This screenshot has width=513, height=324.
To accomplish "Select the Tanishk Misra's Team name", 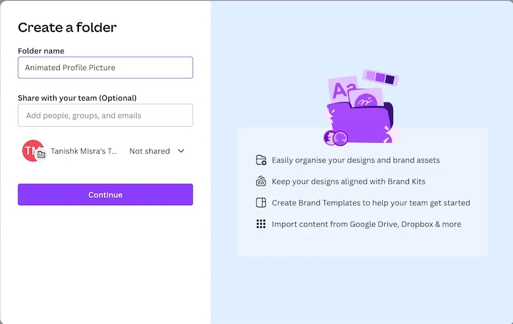I will click(x=84, y=151).
